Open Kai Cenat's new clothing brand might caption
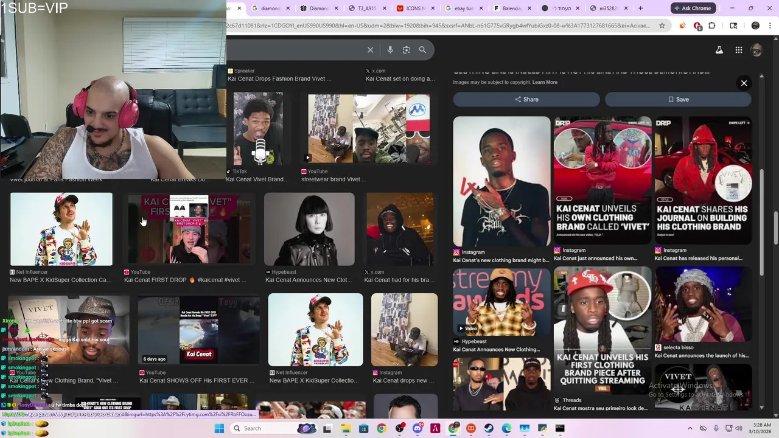 pyautogui.click(x=501, y=260)
